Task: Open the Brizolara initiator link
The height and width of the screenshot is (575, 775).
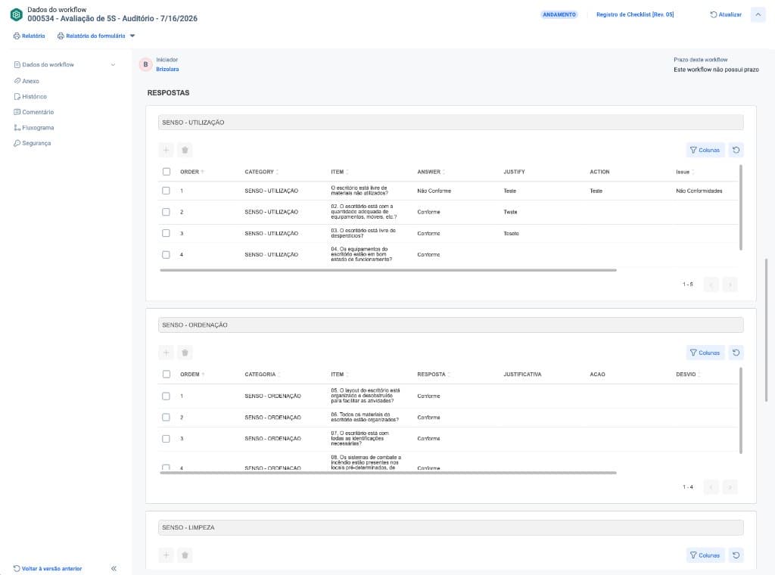Action: tap(167, 70)
